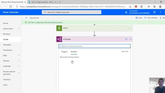Click the Img text ext flow name
The width and height of the screenshot is (165, 93).
(x=34, y=18)
